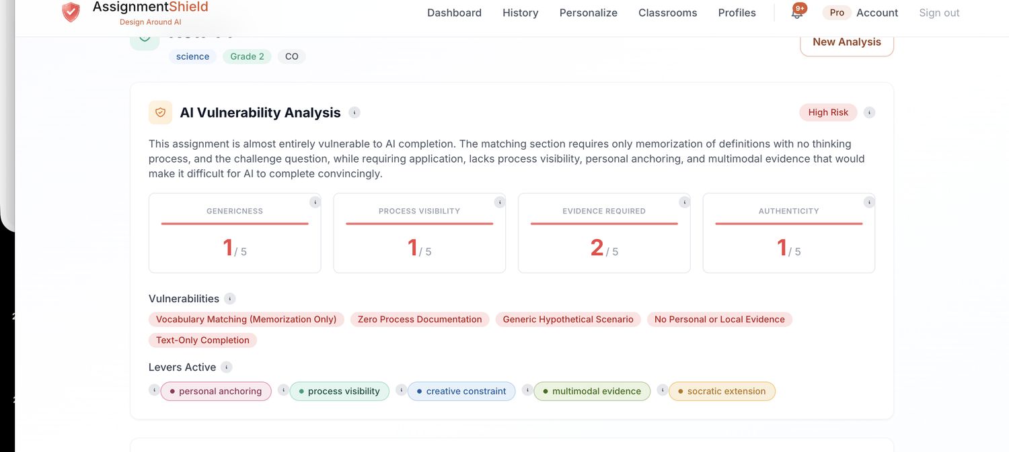Click the No Personal or Local Evidence tag
Screen dimensions: 1009x452
click(x=720, y=320)
